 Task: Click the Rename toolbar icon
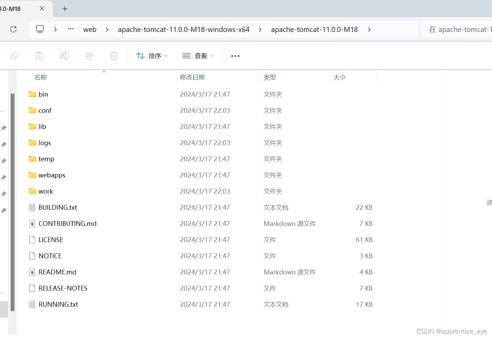tap(64, 56)
